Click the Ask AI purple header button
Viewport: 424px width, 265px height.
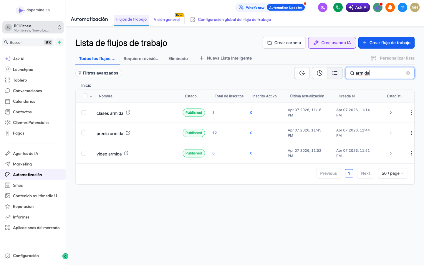pos(358,8)
